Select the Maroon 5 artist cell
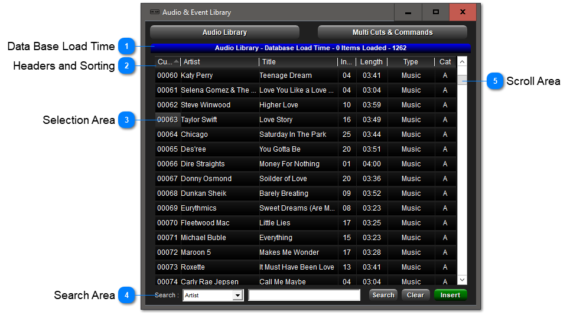 point(219,252)
